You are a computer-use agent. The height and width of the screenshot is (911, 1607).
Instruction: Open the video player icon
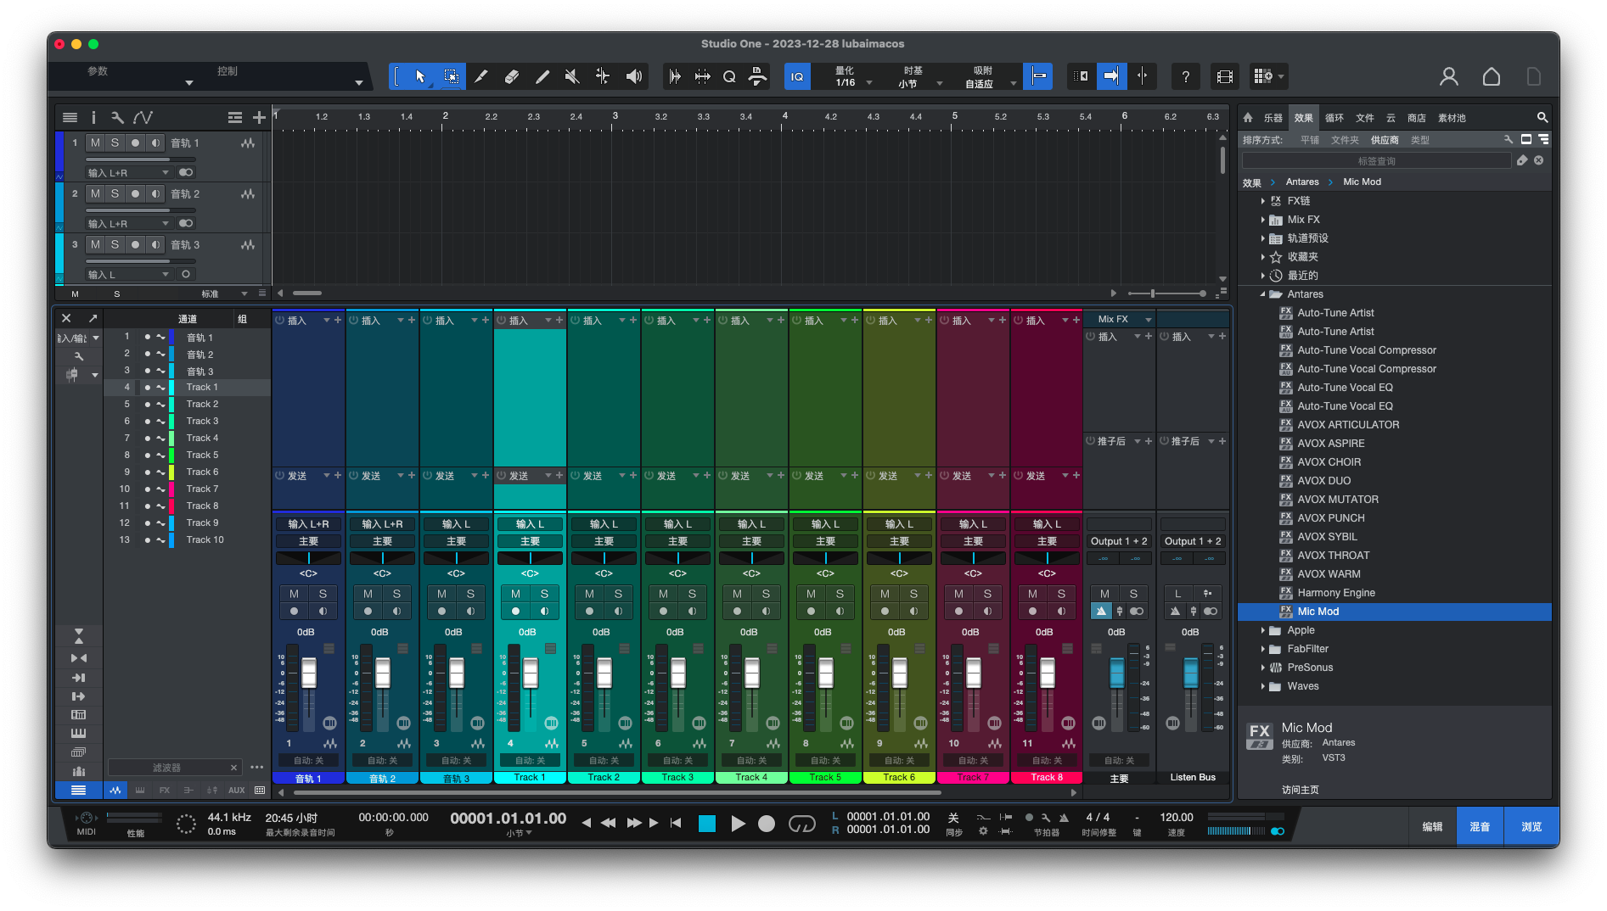[1225, 76]
